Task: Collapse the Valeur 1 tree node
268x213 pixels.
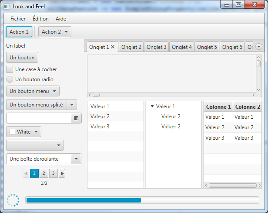Action: click(x=152, y=106)
